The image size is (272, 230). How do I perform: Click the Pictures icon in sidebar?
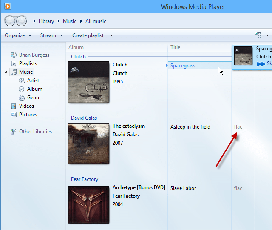(x=14, y=115)
